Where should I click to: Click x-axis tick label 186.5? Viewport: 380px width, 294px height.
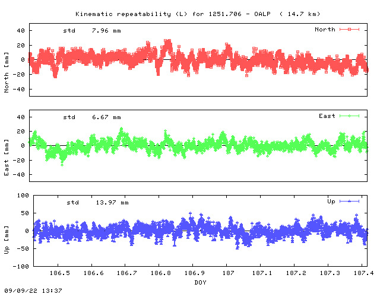(59, 273)
